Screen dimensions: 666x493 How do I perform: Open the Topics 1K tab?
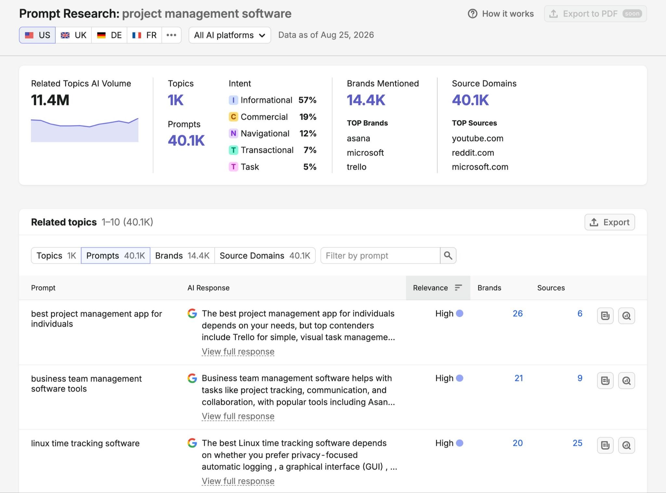pos(56,255)
